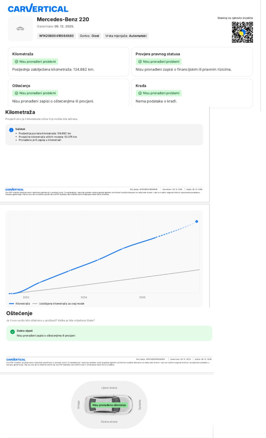Image resolution: width=266 pixels, height=438 pixels.
Task: Click the check icon in Oštećenje card
Action: 16,93
